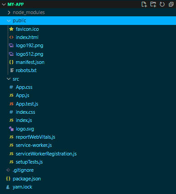Viewport: 176px width, 194px height.
Task: Refresh the explorer with the reload icon
Action: tap(162, 4)
